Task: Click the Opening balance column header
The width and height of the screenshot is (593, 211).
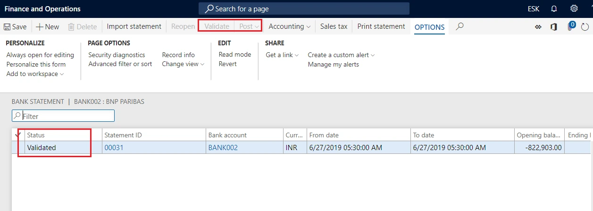Action: click(539, 135)
